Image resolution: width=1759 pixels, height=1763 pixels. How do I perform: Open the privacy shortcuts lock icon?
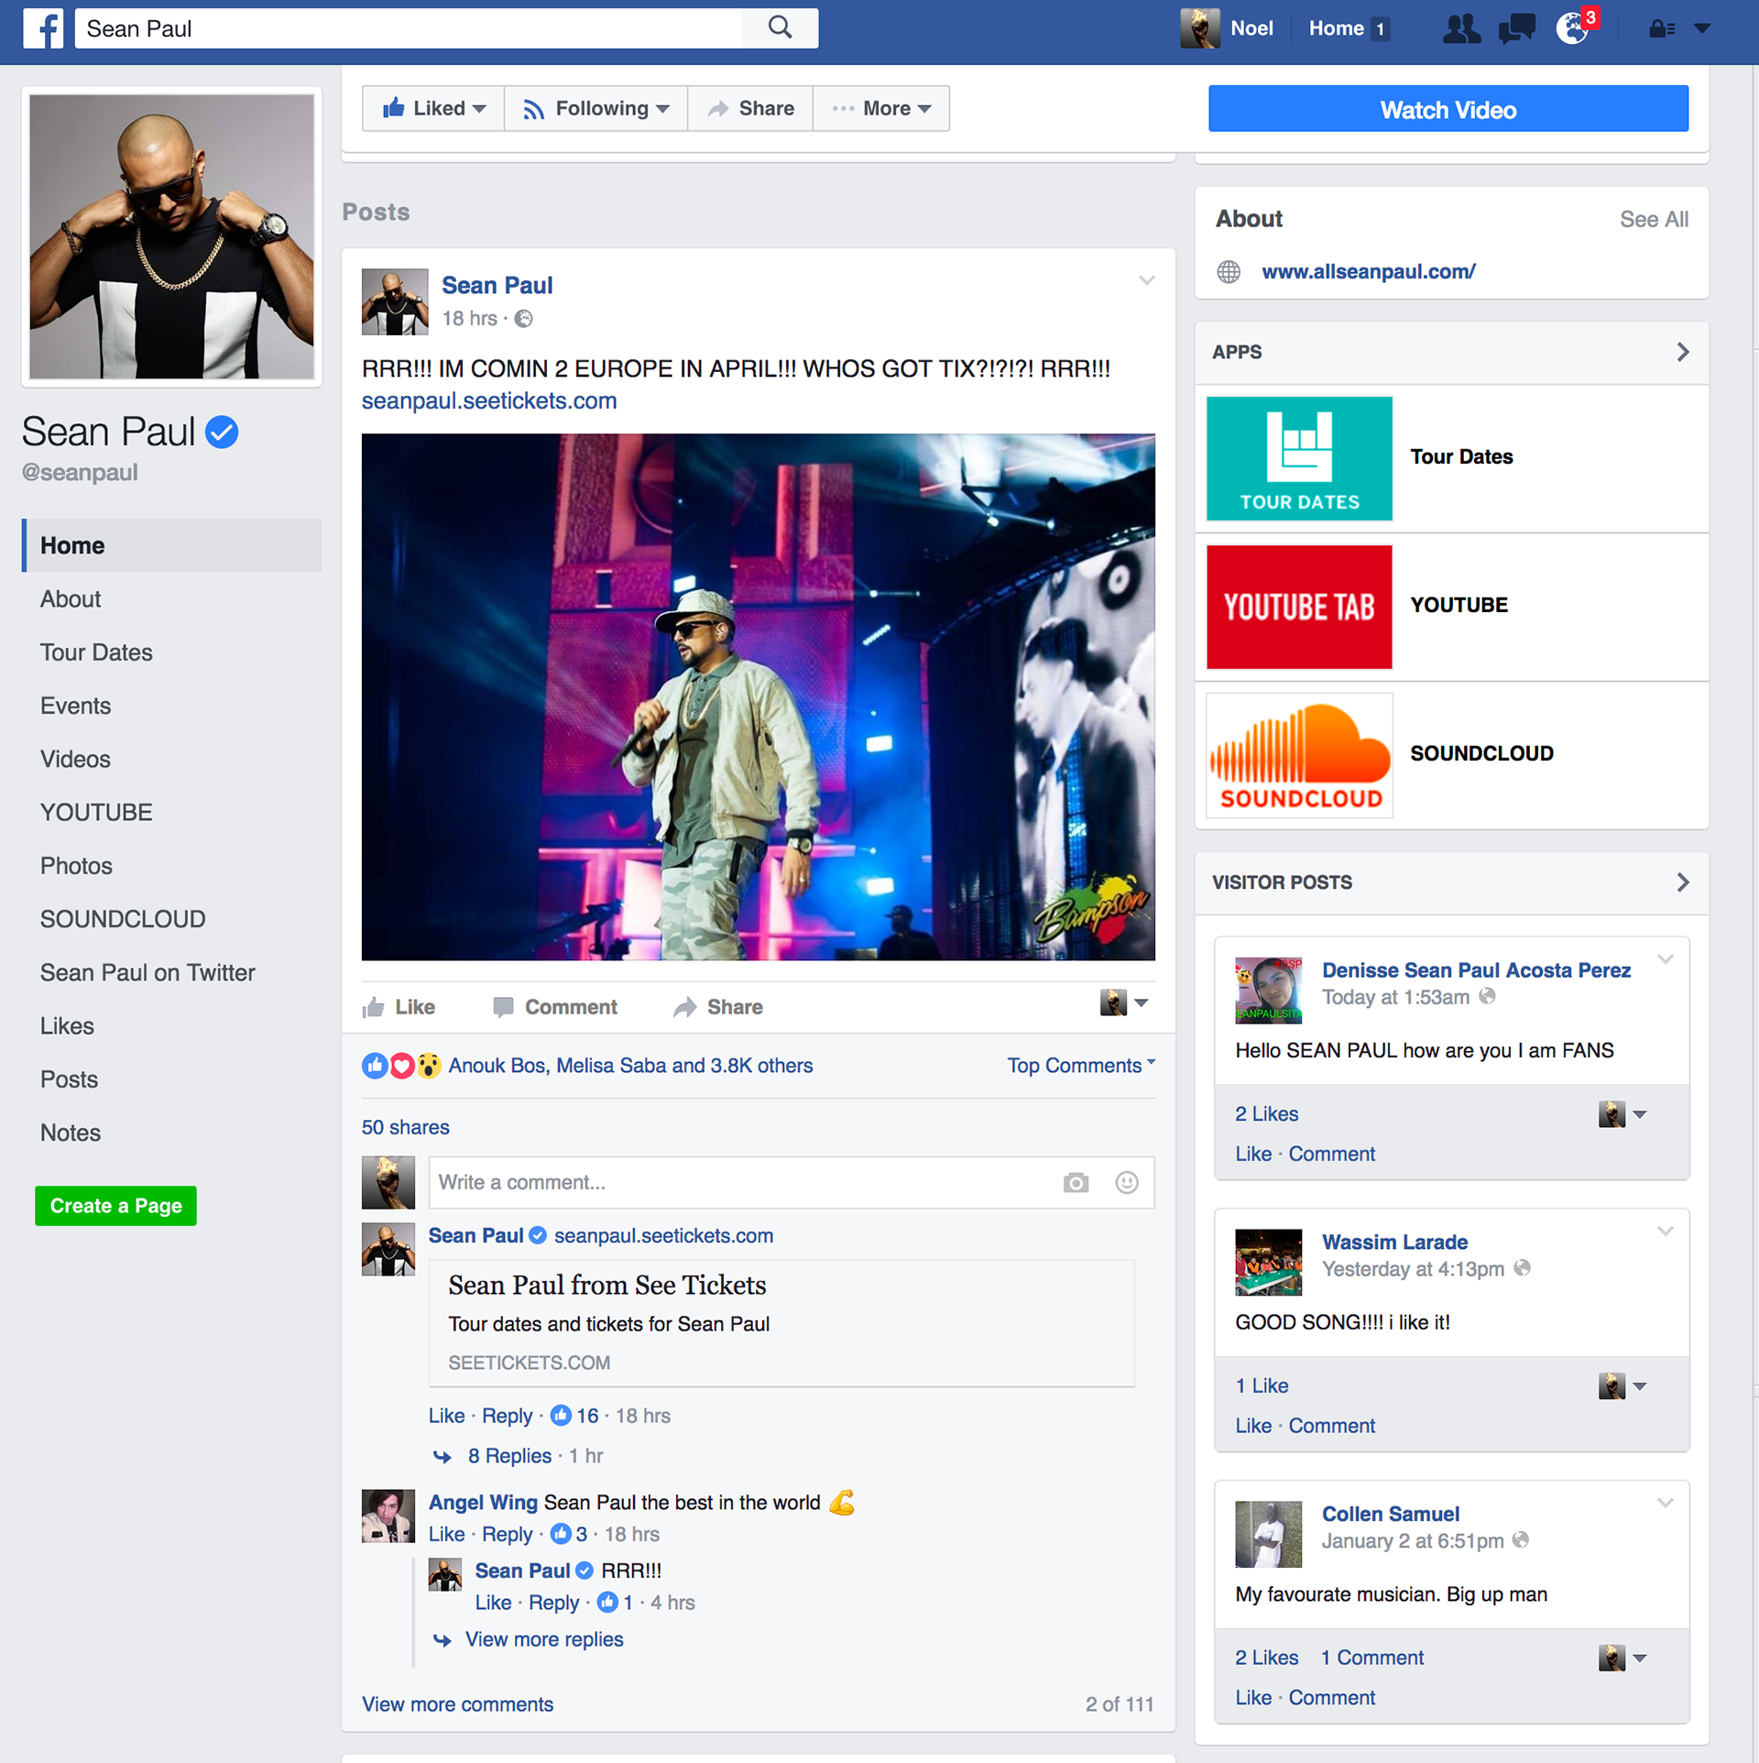click(1662, 29)
